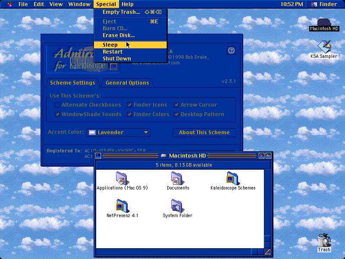Select the Applications (Mac OS 9) folder icon
This screenshot has height=259, width=345.
click(x=122, y=178)
